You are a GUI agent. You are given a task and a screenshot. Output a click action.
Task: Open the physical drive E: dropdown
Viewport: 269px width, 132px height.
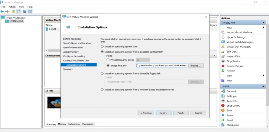(143, 60)
